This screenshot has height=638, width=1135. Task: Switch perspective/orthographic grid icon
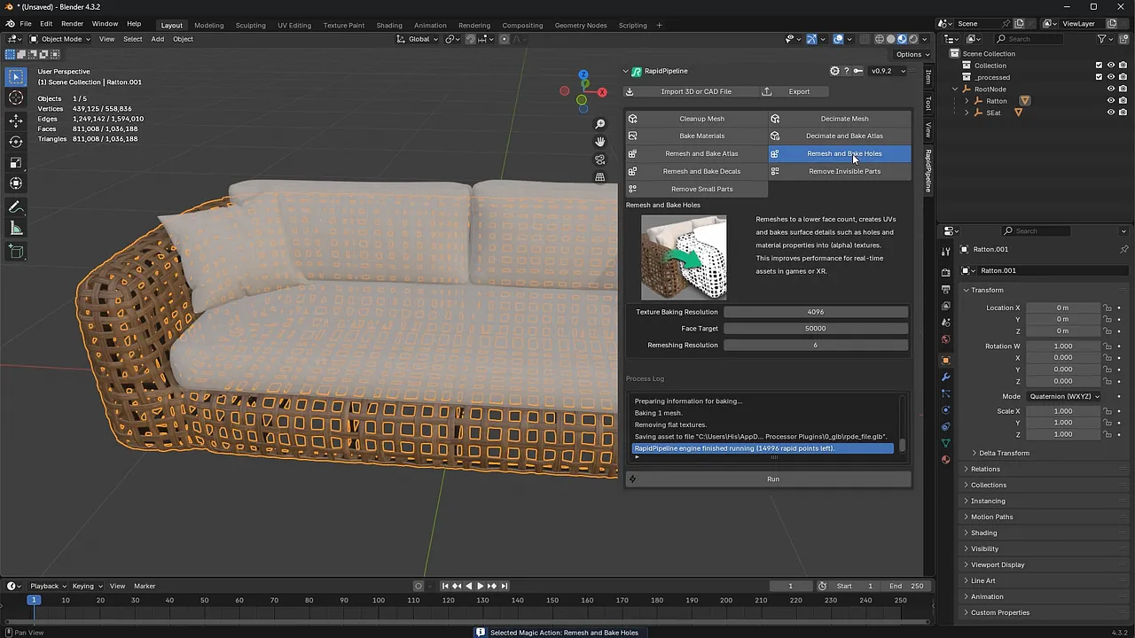pos(600,177)
